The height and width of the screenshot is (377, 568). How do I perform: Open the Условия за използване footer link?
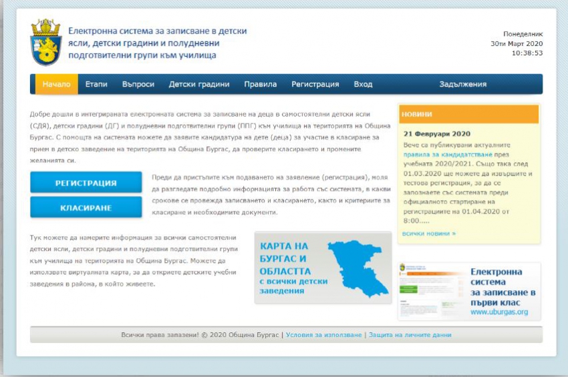coord(323,335)
